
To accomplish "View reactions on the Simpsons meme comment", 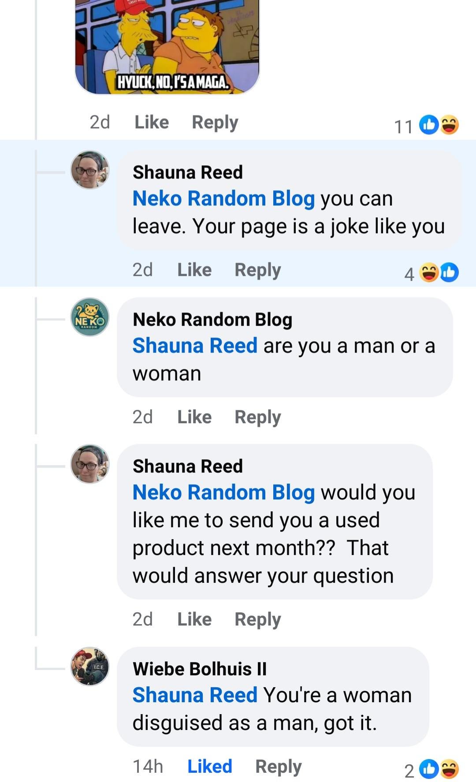I will pos(438,125).
